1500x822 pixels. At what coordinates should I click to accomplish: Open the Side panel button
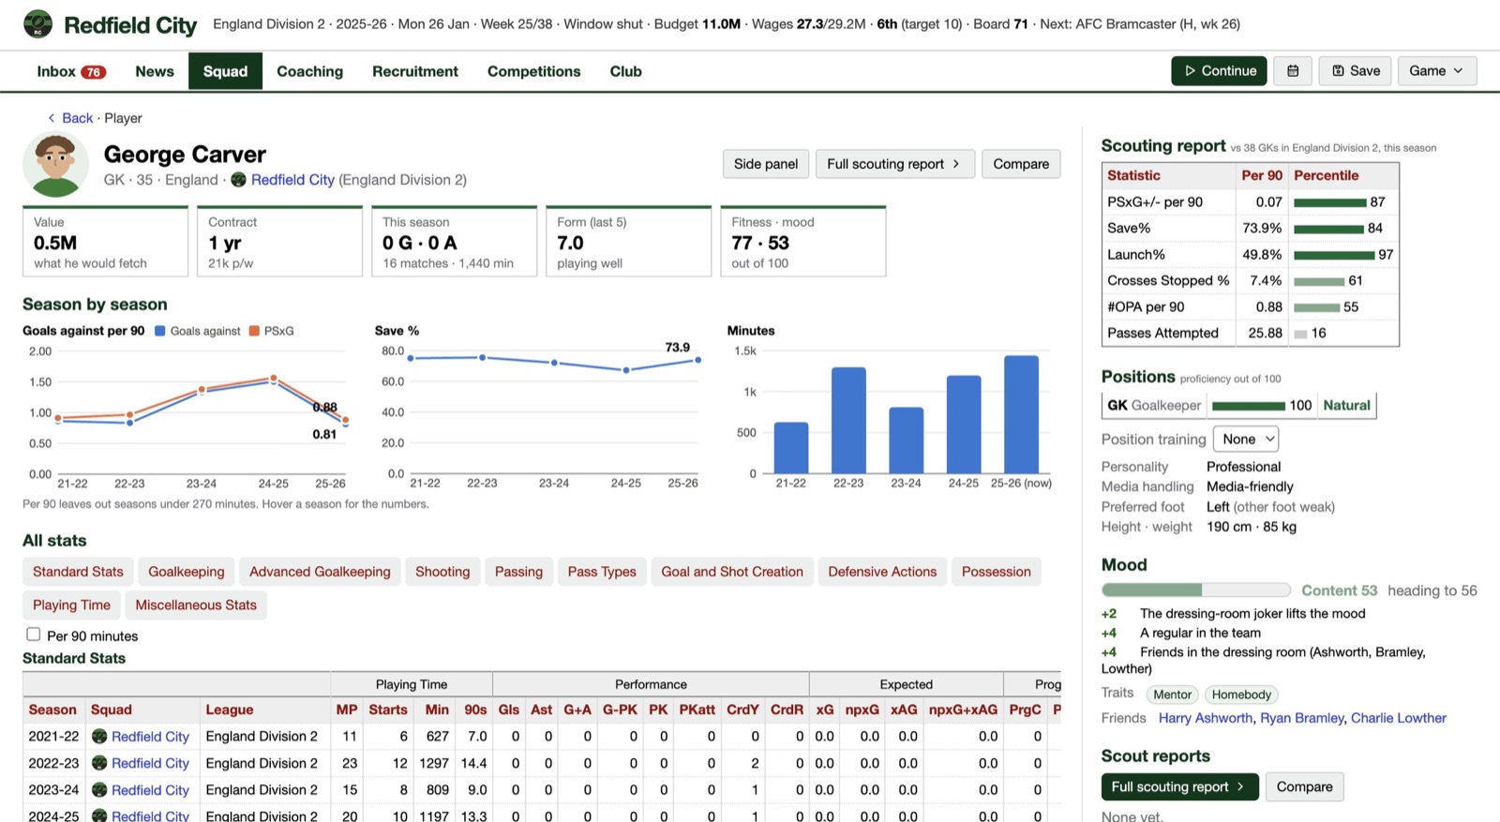(x=766, y=164)
